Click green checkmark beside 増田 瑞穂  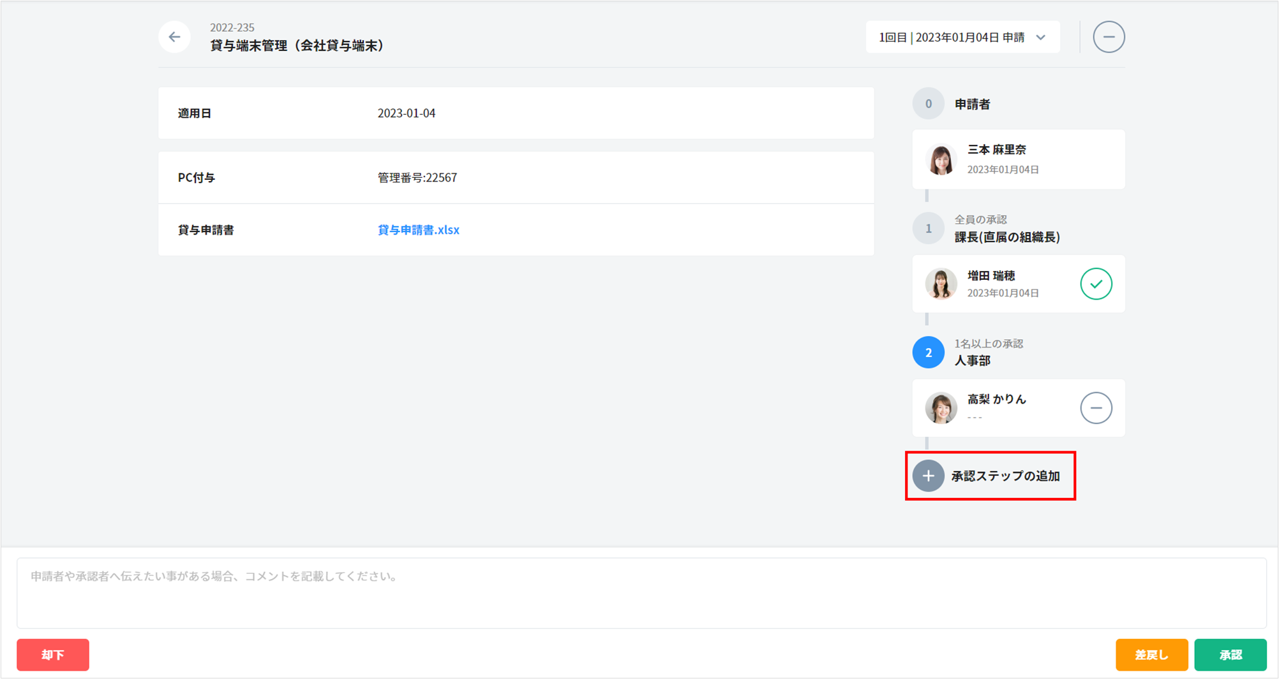point(1096,284)
